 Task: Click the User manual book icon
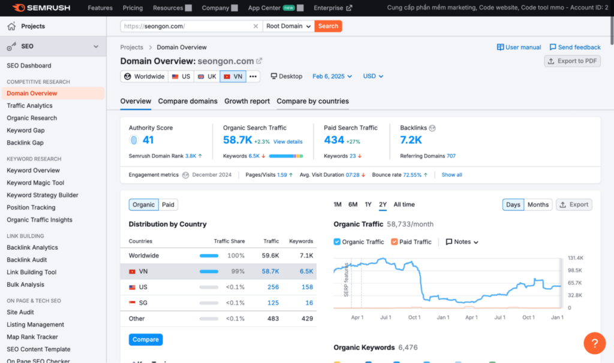[500, 47]
